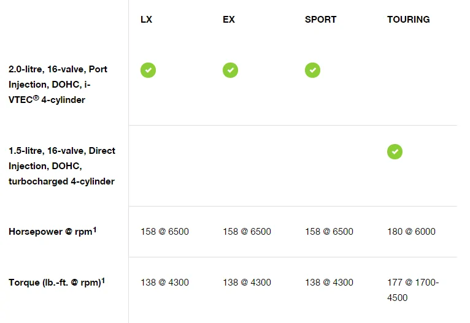Viewport: 470px width, 323px height.
Task: Click the LX horsepower value 158 @ 6500
Action: click(x=164, y=232)
